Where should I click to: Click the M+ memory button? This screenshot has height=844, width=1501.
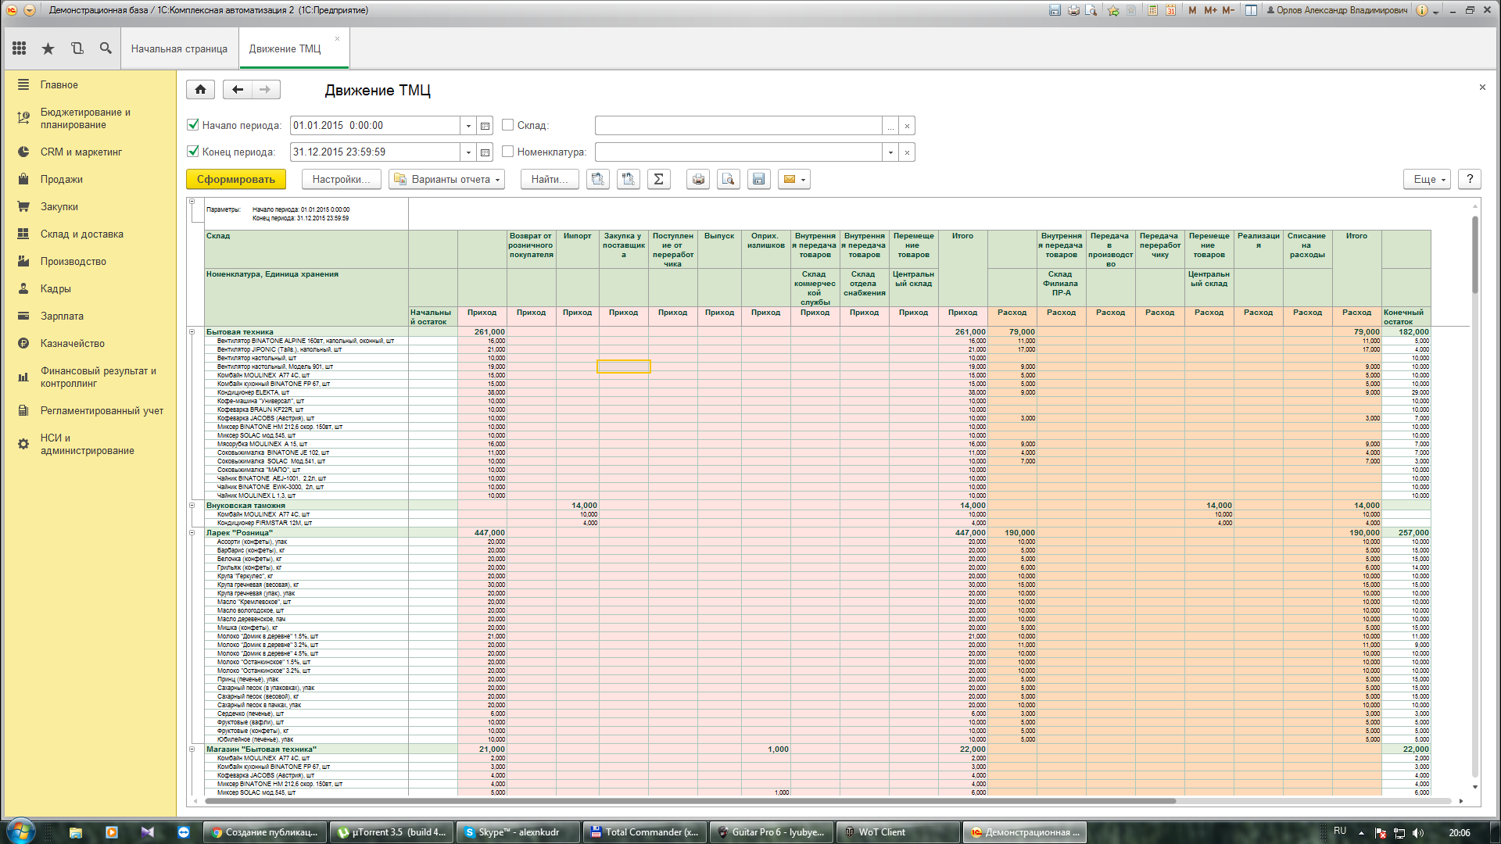pyautogui.click(x=1210, y=10)
